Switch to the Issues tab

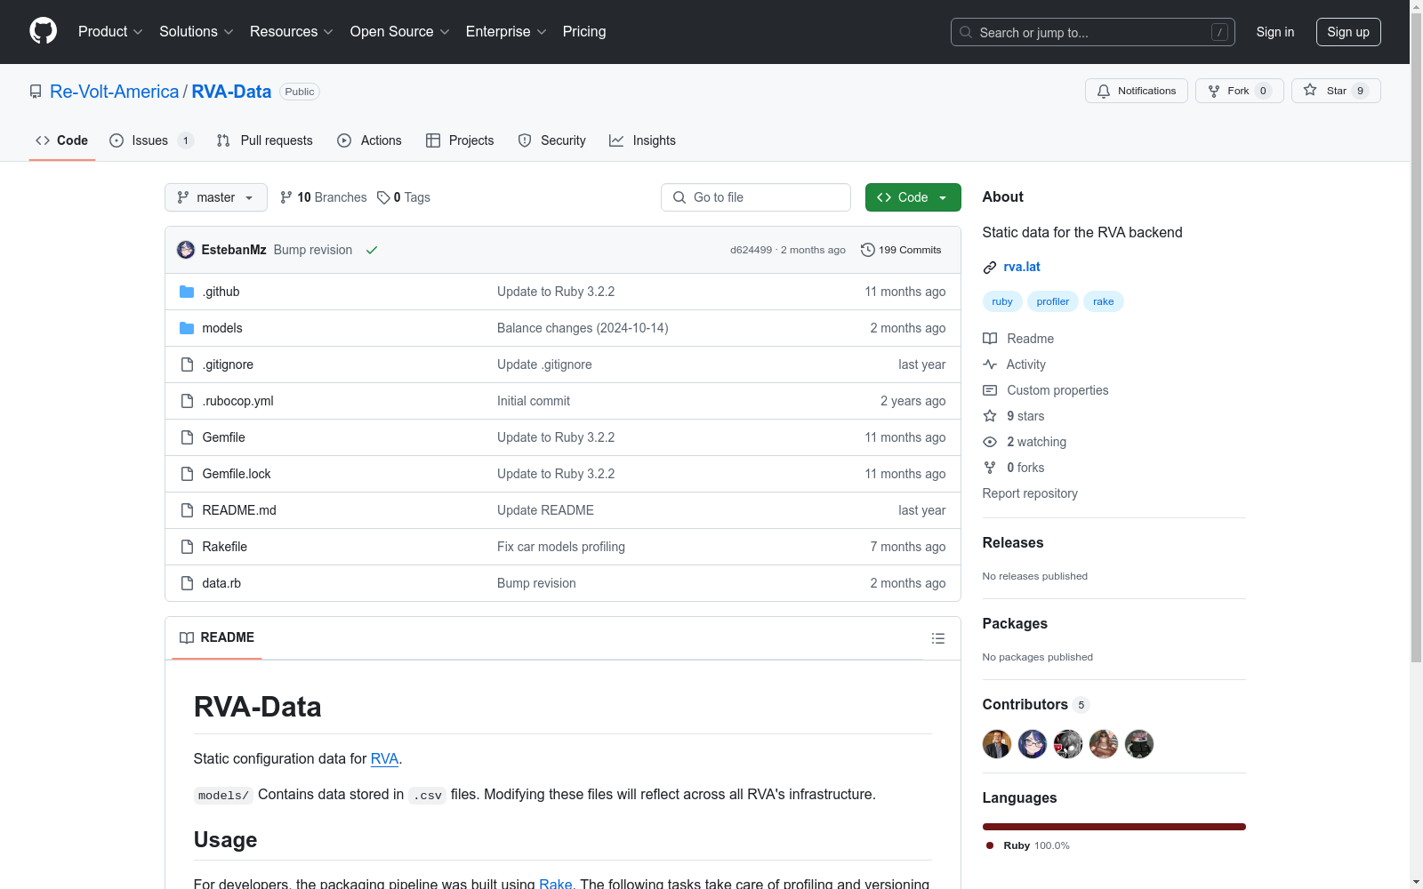[151, 140]
